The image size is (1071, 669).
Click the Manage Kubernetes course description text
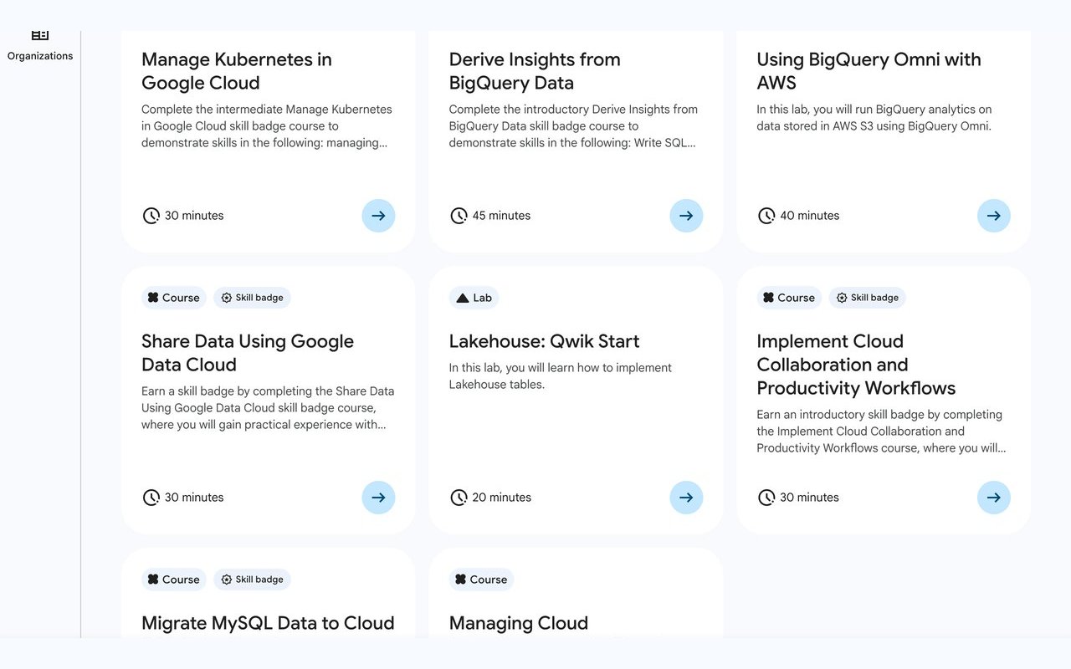pyautogui.click(x=267, y=126)
